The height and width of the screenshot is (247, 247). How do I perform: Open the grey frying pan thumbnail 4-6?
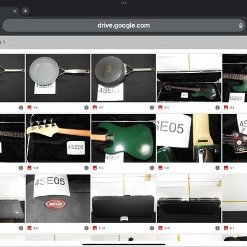58,78
